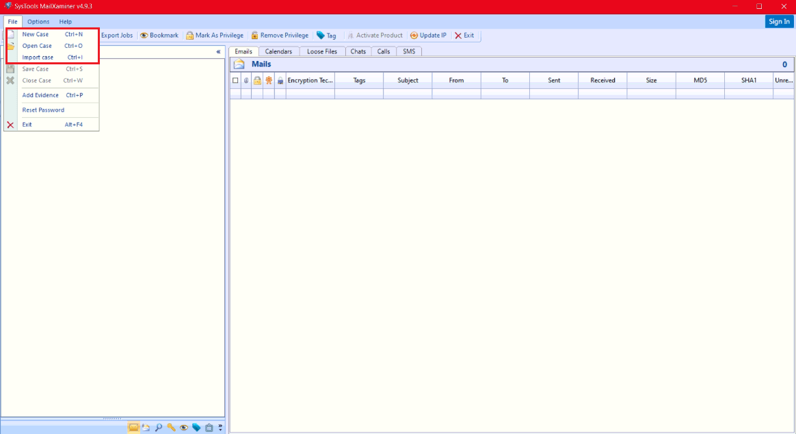Click Activate Product in the toolbar
This screenshot has width=796, height=434.
(375, 36)
